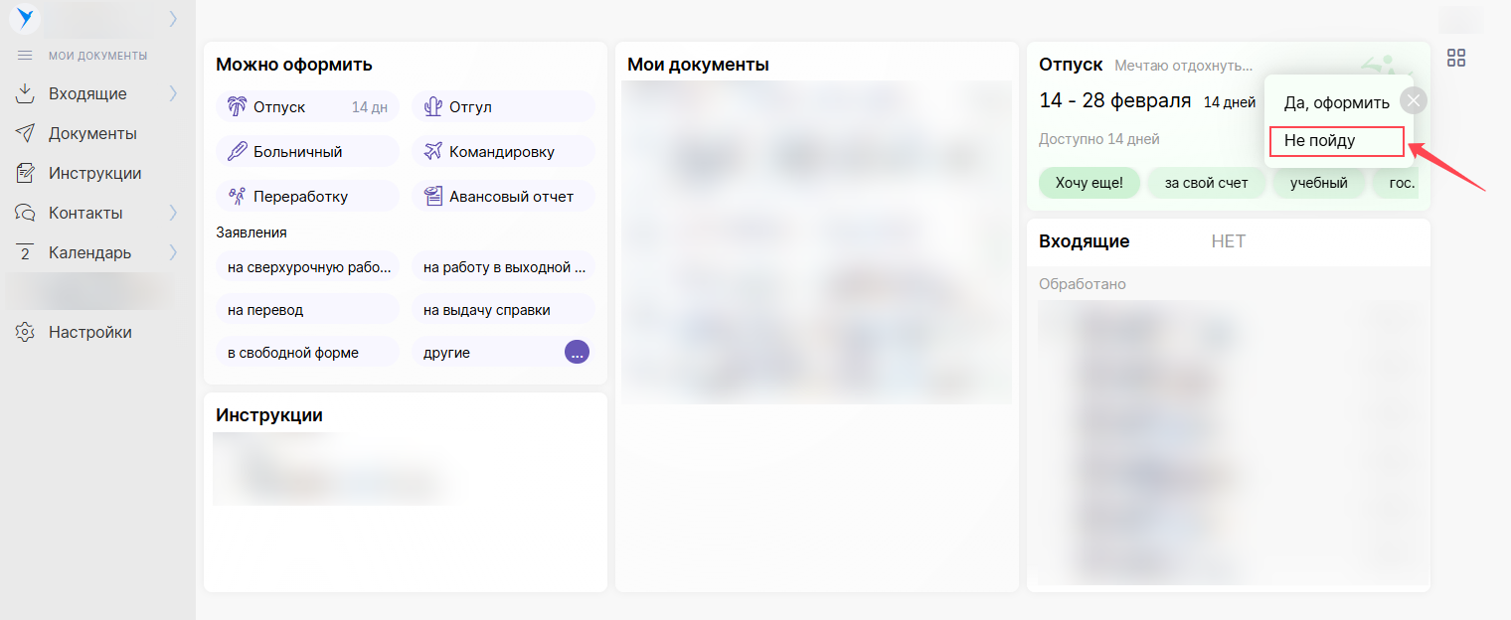Open Instructions in the sidebar
The height and width of the screenshot is (620, 1511).
94,173
